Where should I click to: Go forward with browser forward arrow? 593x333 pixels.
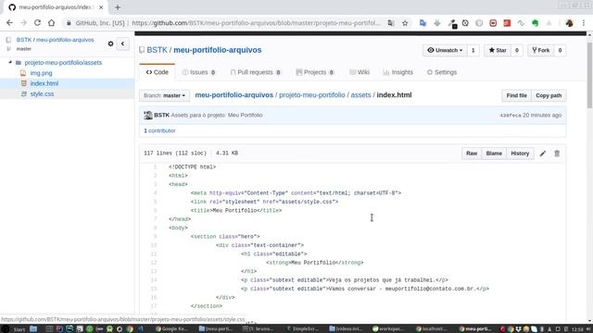pyautogui.click(x=23, y=23)
